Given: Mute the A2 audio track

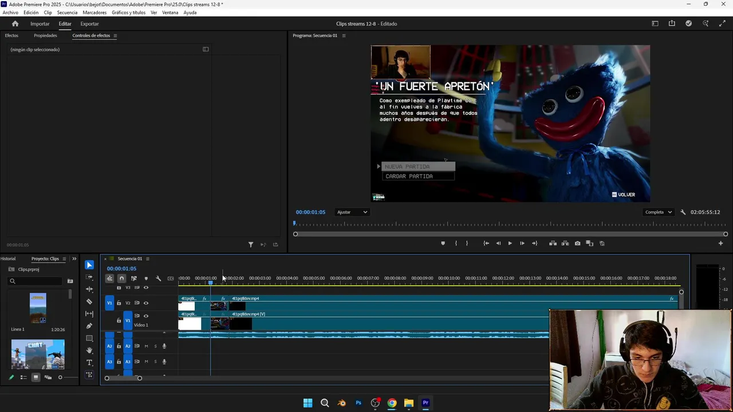Looking at the screenshot, I should (146, 346).
